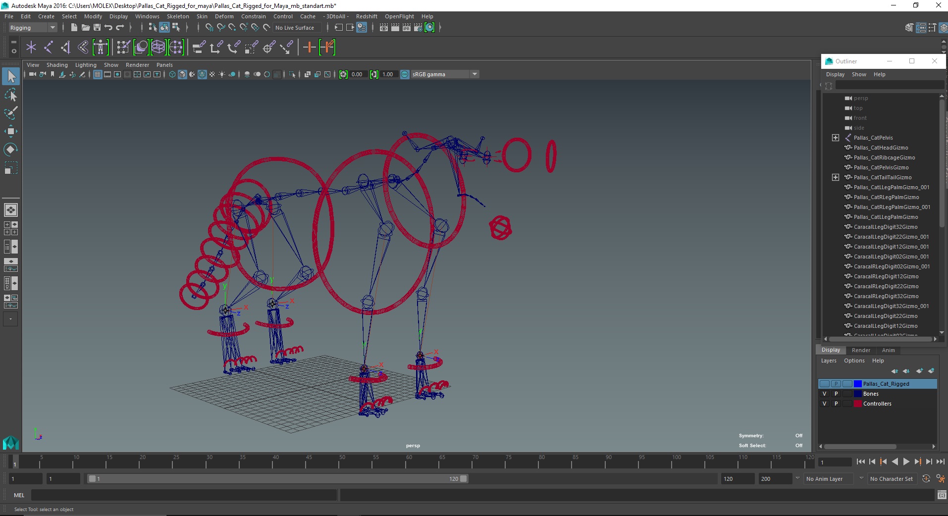Open the Deform menu

224,16
